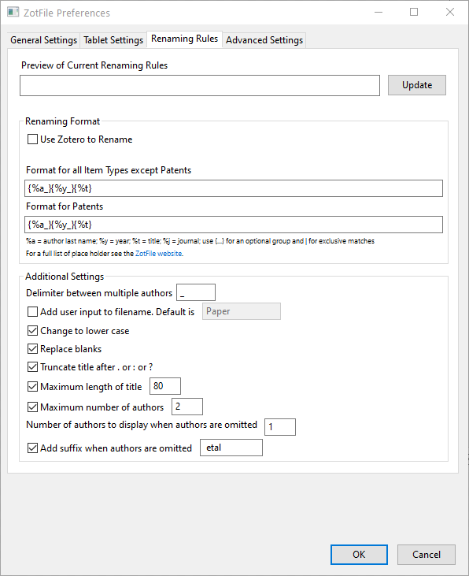The height and width of the screenshot is (576, 469).
Task: Go to the Advanced Settings tab
Action: click(264, 40)
